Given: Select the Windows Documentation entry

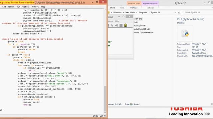Looking at the screenshot, I should pyautogui.click(x=143, y=32).
